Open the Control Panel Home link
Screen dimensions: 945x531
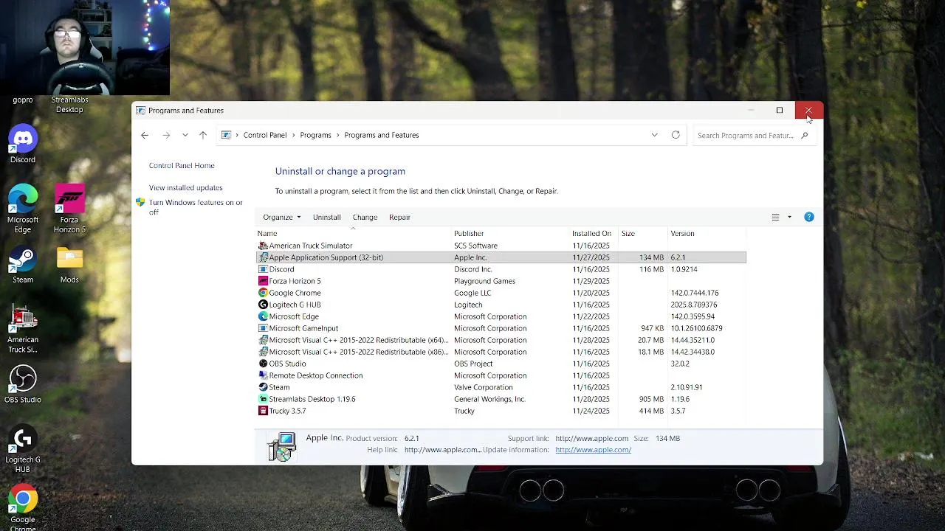pyautogui.click(x=182, y=166)
